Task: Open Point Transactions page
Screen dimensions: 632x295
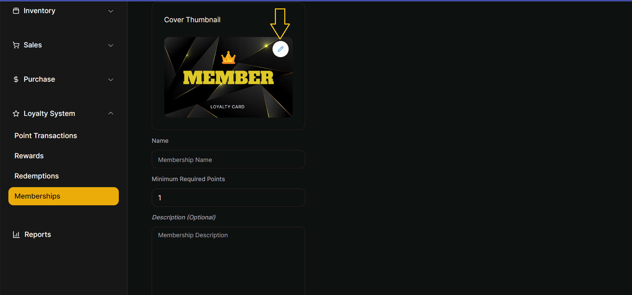Action: (x=46, y=136)
